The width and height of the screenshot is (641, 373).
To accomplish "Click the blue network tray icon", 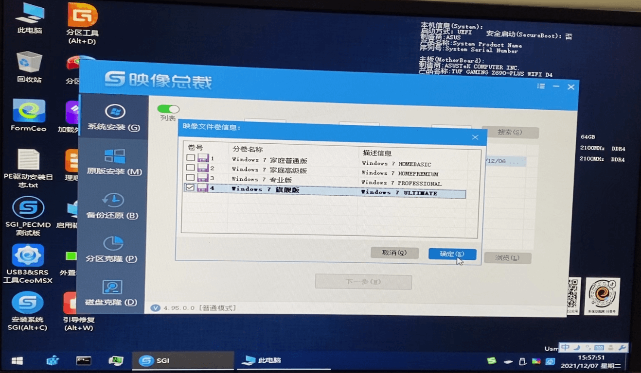I will [x=550, y=361].
